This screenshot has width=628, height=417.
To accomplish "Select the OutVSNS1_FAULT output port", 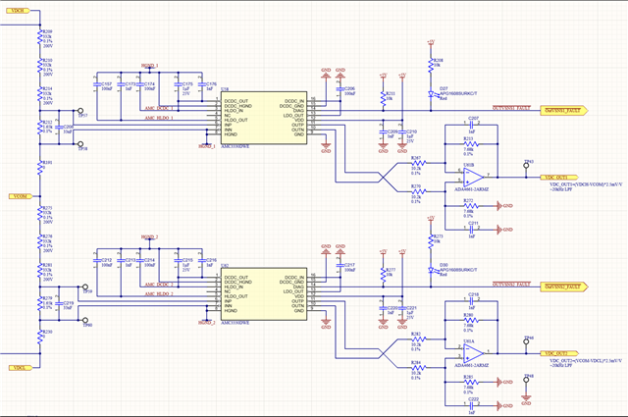I will [564, 110].
